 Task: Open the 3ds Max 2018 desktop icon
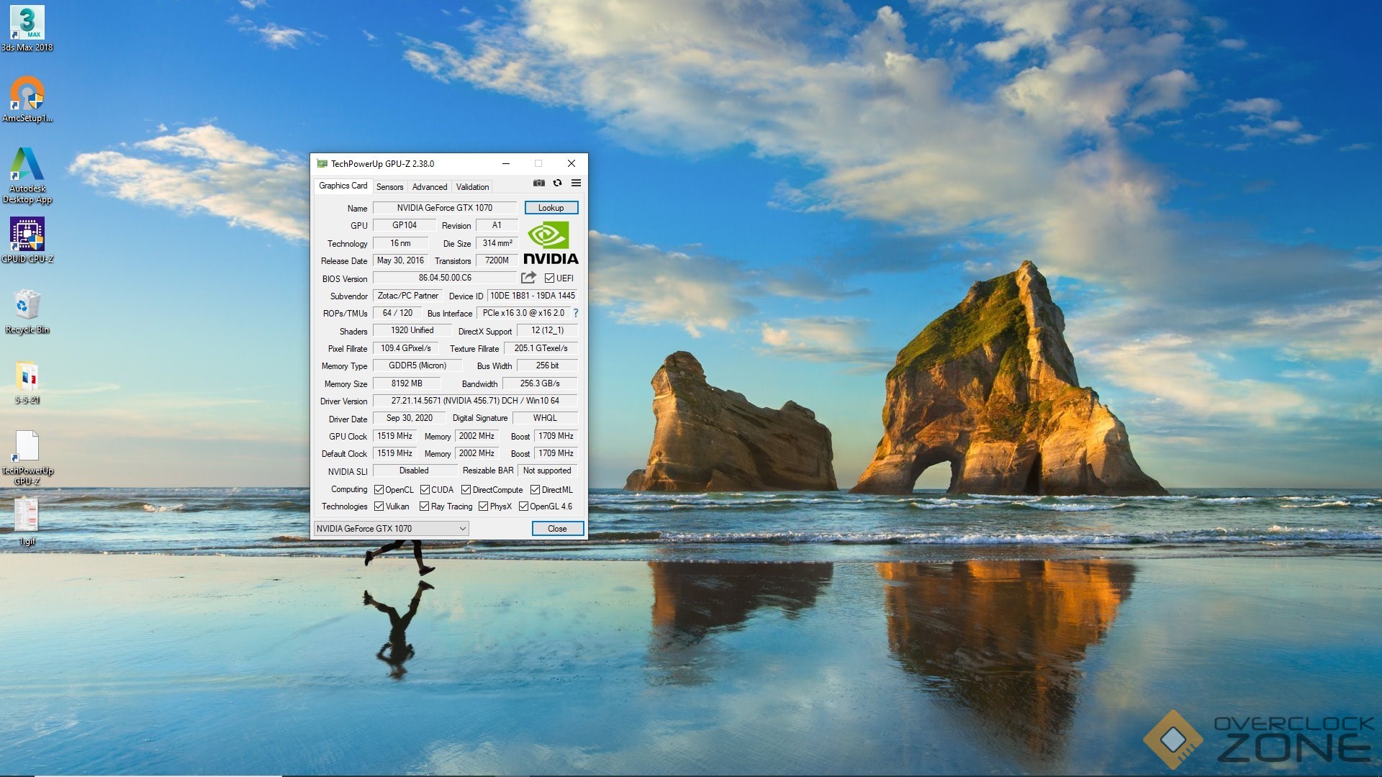tap(27, 23)
